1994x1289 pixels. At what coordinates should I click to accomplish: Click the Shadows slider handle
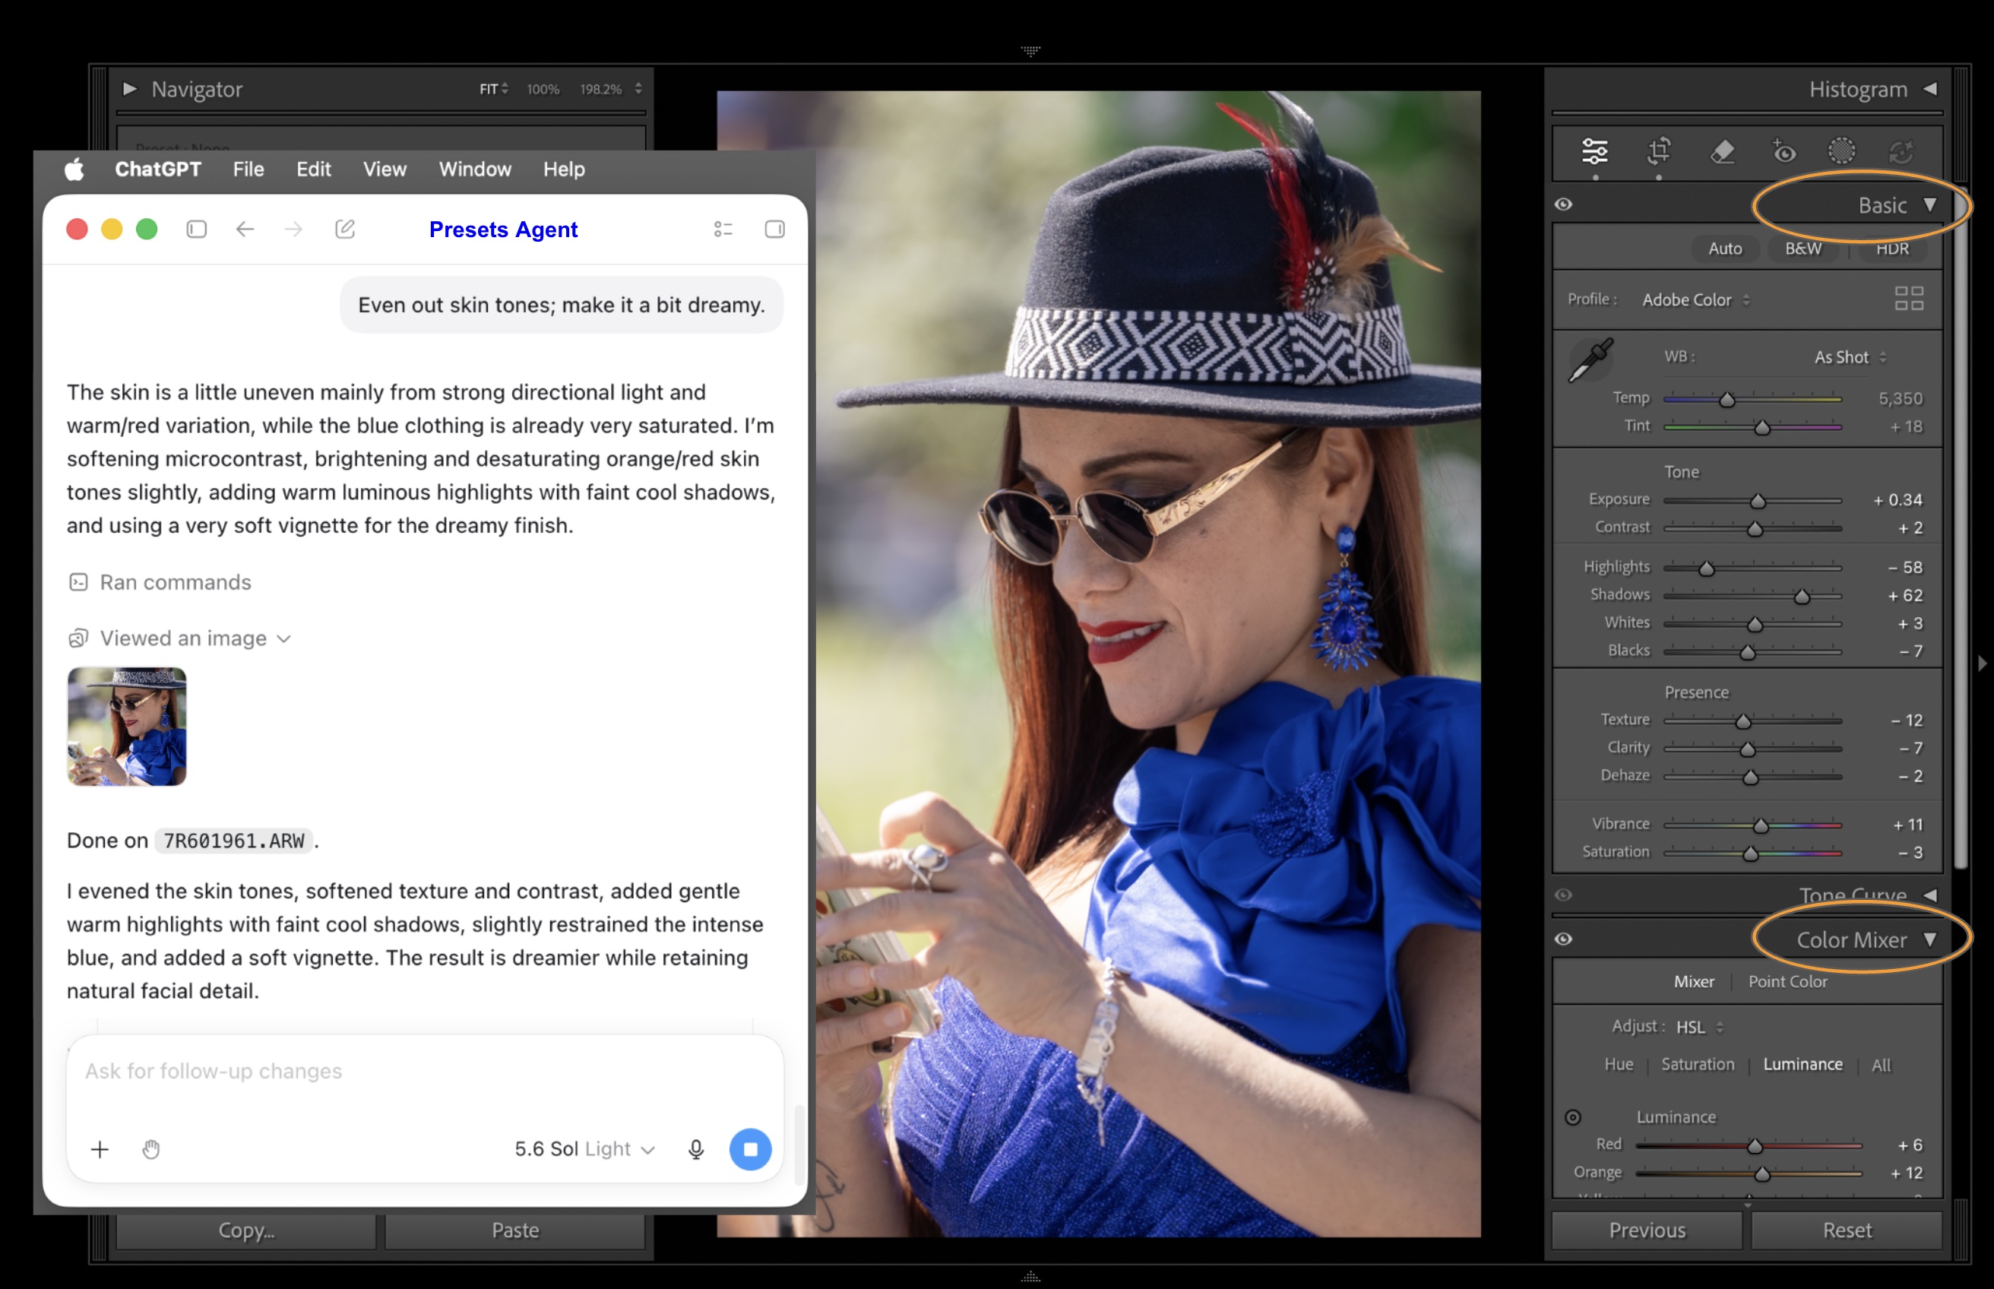point(1802,596)
